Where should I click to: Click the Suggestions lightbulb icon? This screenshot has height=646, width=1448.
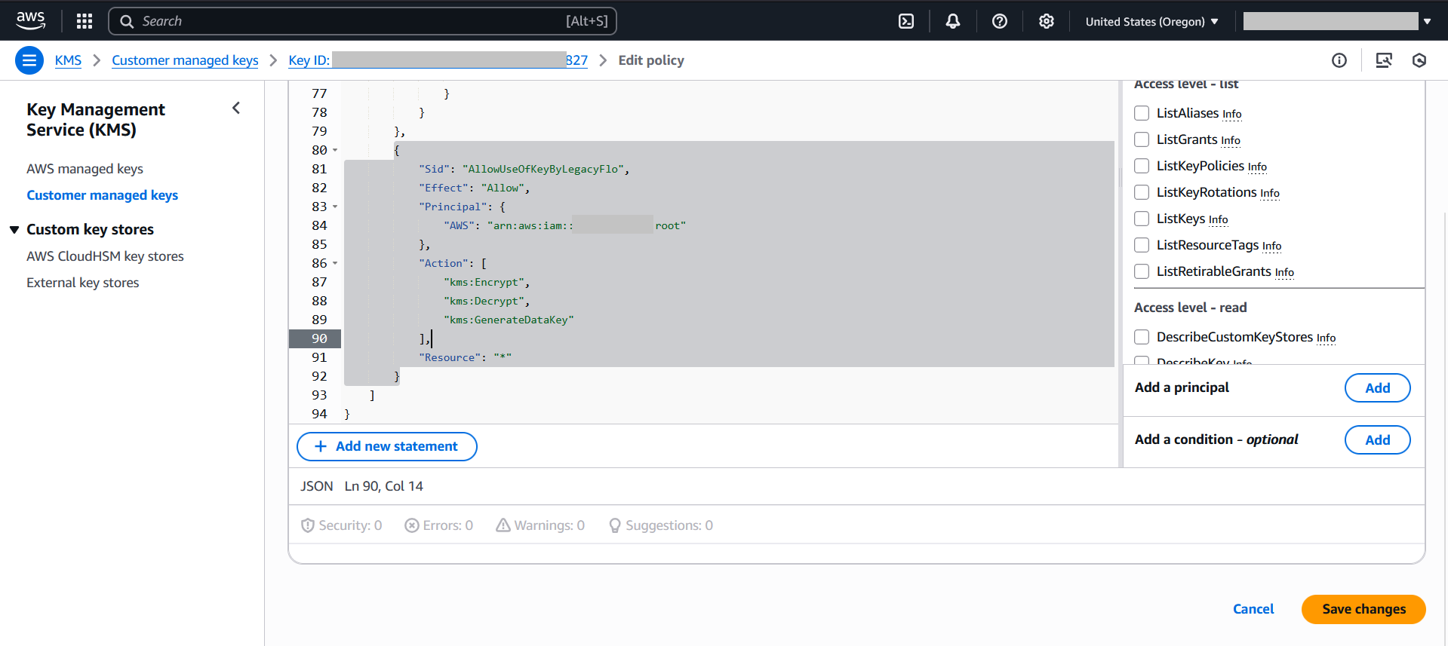point(615,525)
